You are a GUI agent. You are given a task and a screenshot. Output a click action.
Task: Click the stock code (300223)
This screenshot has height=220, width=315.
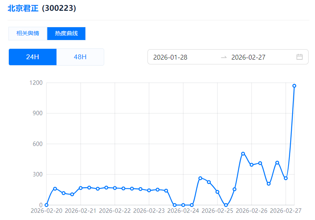click(59, 8)
